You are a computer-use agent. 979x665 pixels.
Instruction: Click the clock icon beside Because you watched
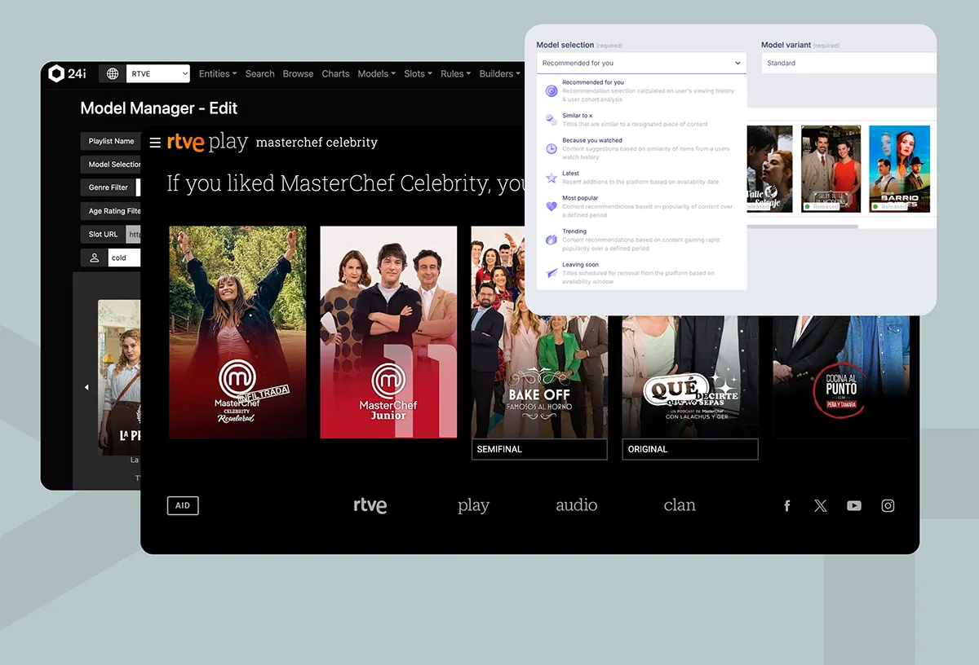pos(551,148)
